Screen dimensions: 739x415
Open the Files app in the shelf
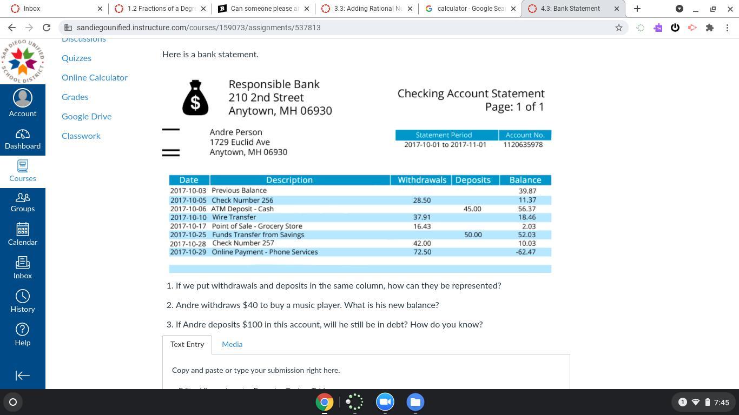click(415, 402)
